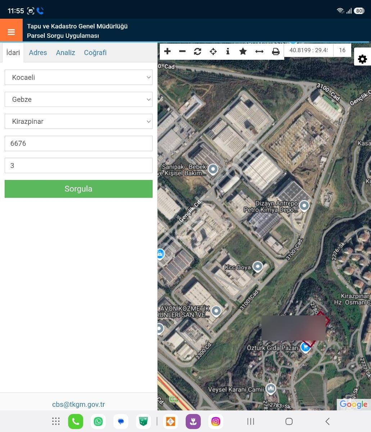371x432 pixels.
Task: Expand the Kocaeli province dropdown
Action: tap(78, 77)
